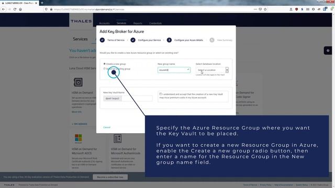Click the Microsoft Authenticode tile icon
Screen dimensions: 335x188
(117, 138)
